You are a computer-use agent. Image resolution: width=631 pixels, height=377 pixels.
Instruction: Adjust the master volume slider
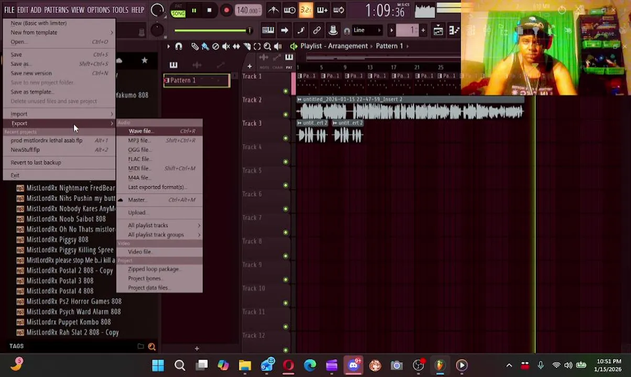tap(213, 30)
